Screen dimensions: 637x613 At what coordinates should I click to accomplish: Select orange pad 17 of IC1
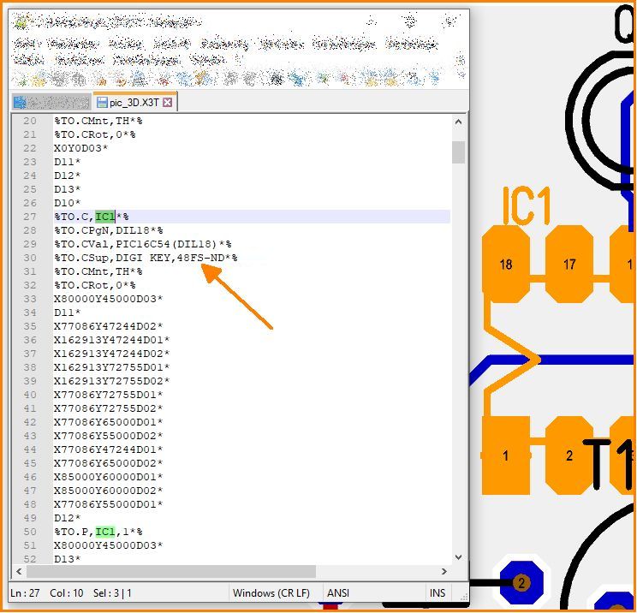pyautogui.click(x=569, y=264)
